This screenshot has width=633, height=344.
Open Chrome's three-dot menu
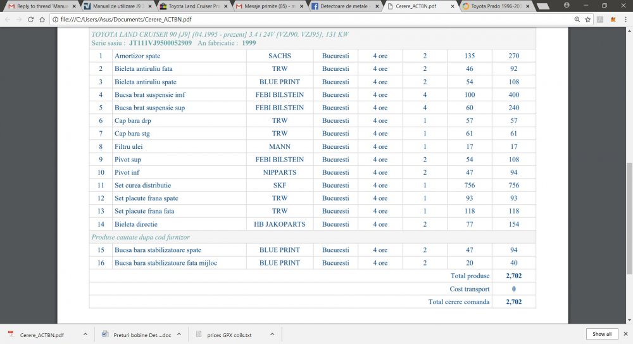pos(626,20)
